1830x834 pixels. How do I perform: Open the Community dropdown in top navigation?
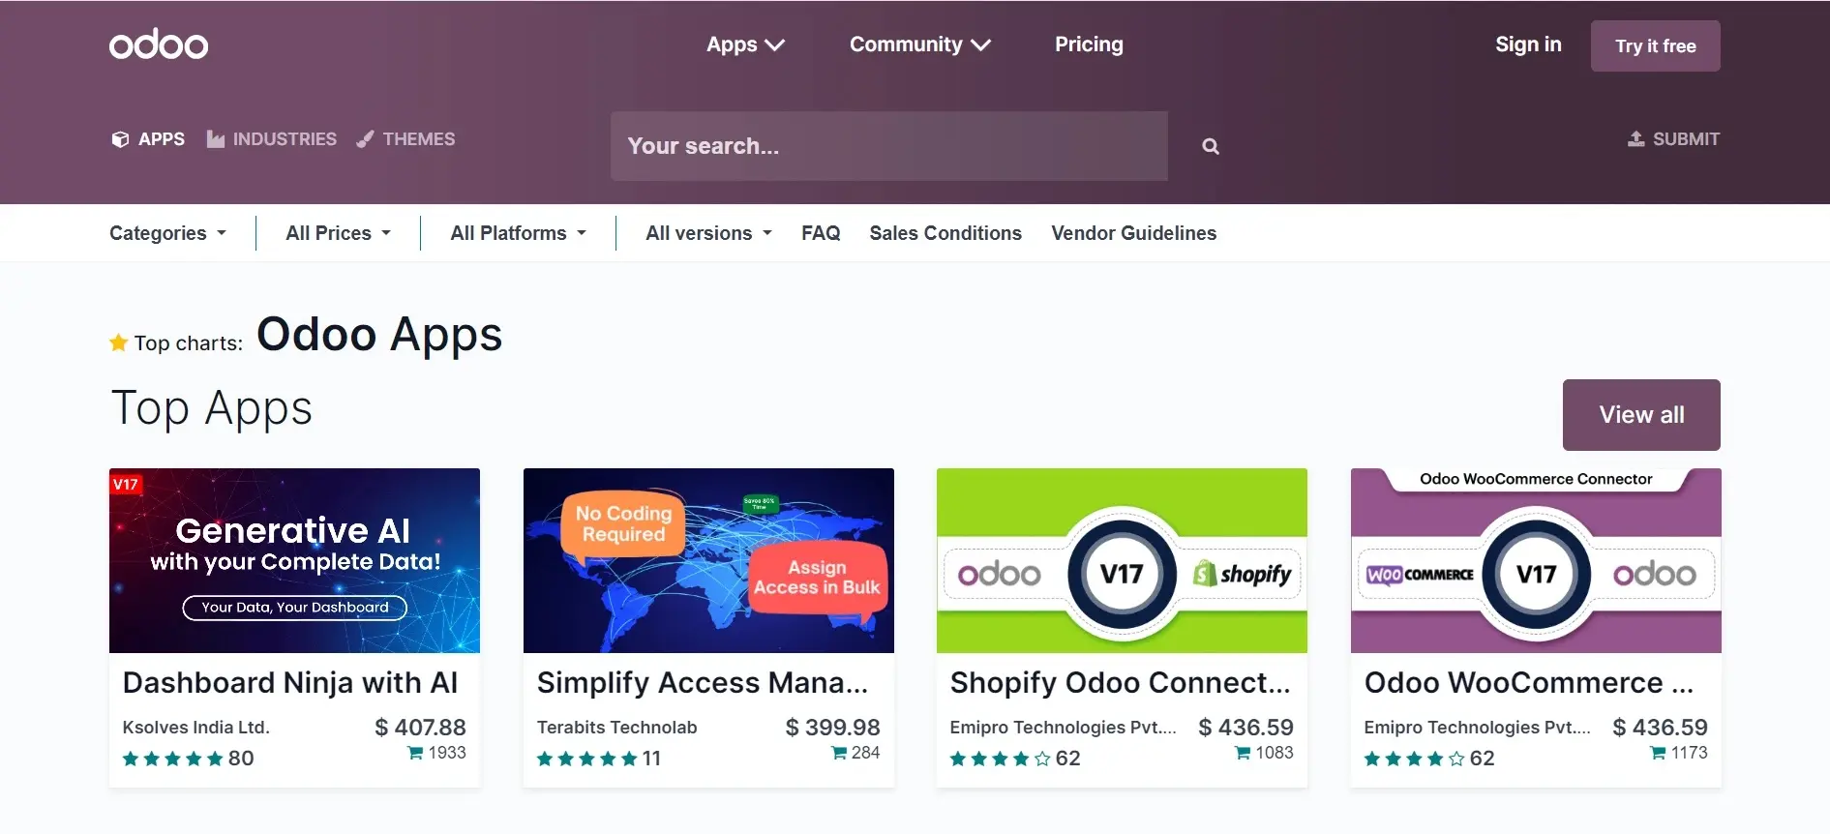click(919, 44)
